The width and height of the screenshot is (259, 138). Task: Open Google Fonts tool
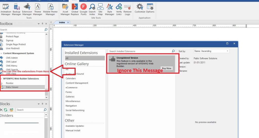point(83,10)
